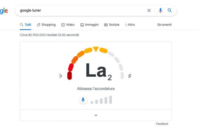Viewport: 199px width, 132px height.
Task: Expand the tuner card with the chevron
Action: [96, 115]
